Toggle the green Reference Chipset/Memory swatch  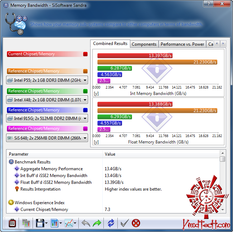(85, 91)
